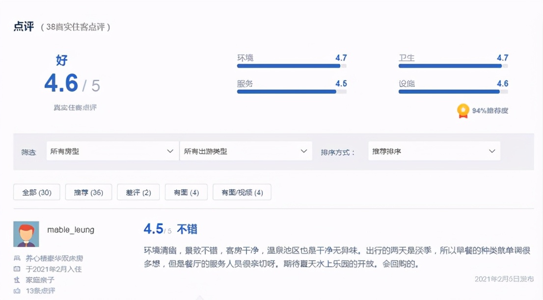Select the 推荐 (36) reviews tab

pyautogui.click(x=88, y=192)
